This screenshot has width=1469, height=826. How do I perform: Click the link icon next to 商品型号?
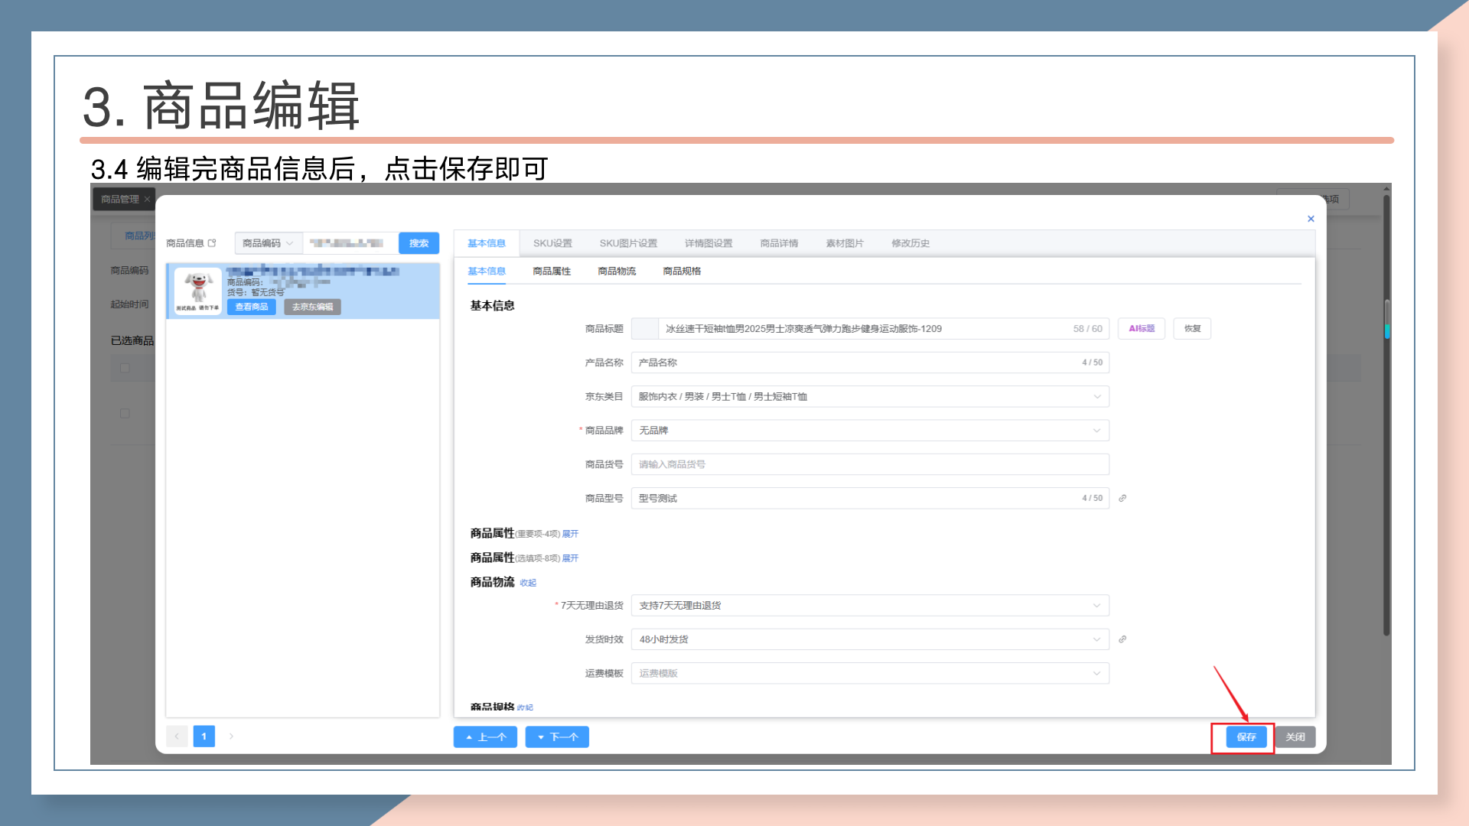click(1122, 498)
